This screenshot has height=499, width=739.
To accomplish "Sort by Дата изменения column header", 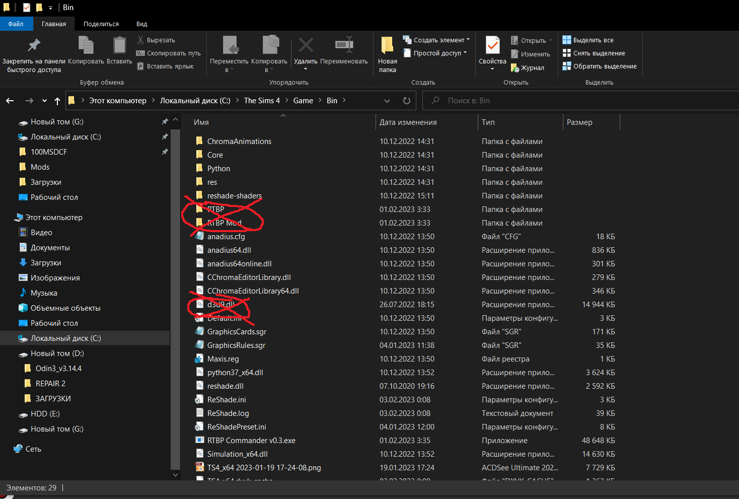I will tap(408, 122).
